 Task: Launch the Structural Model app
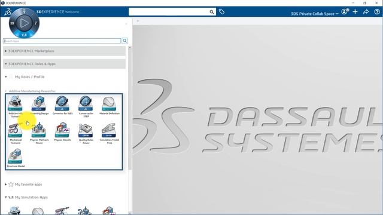coord(16,158)
